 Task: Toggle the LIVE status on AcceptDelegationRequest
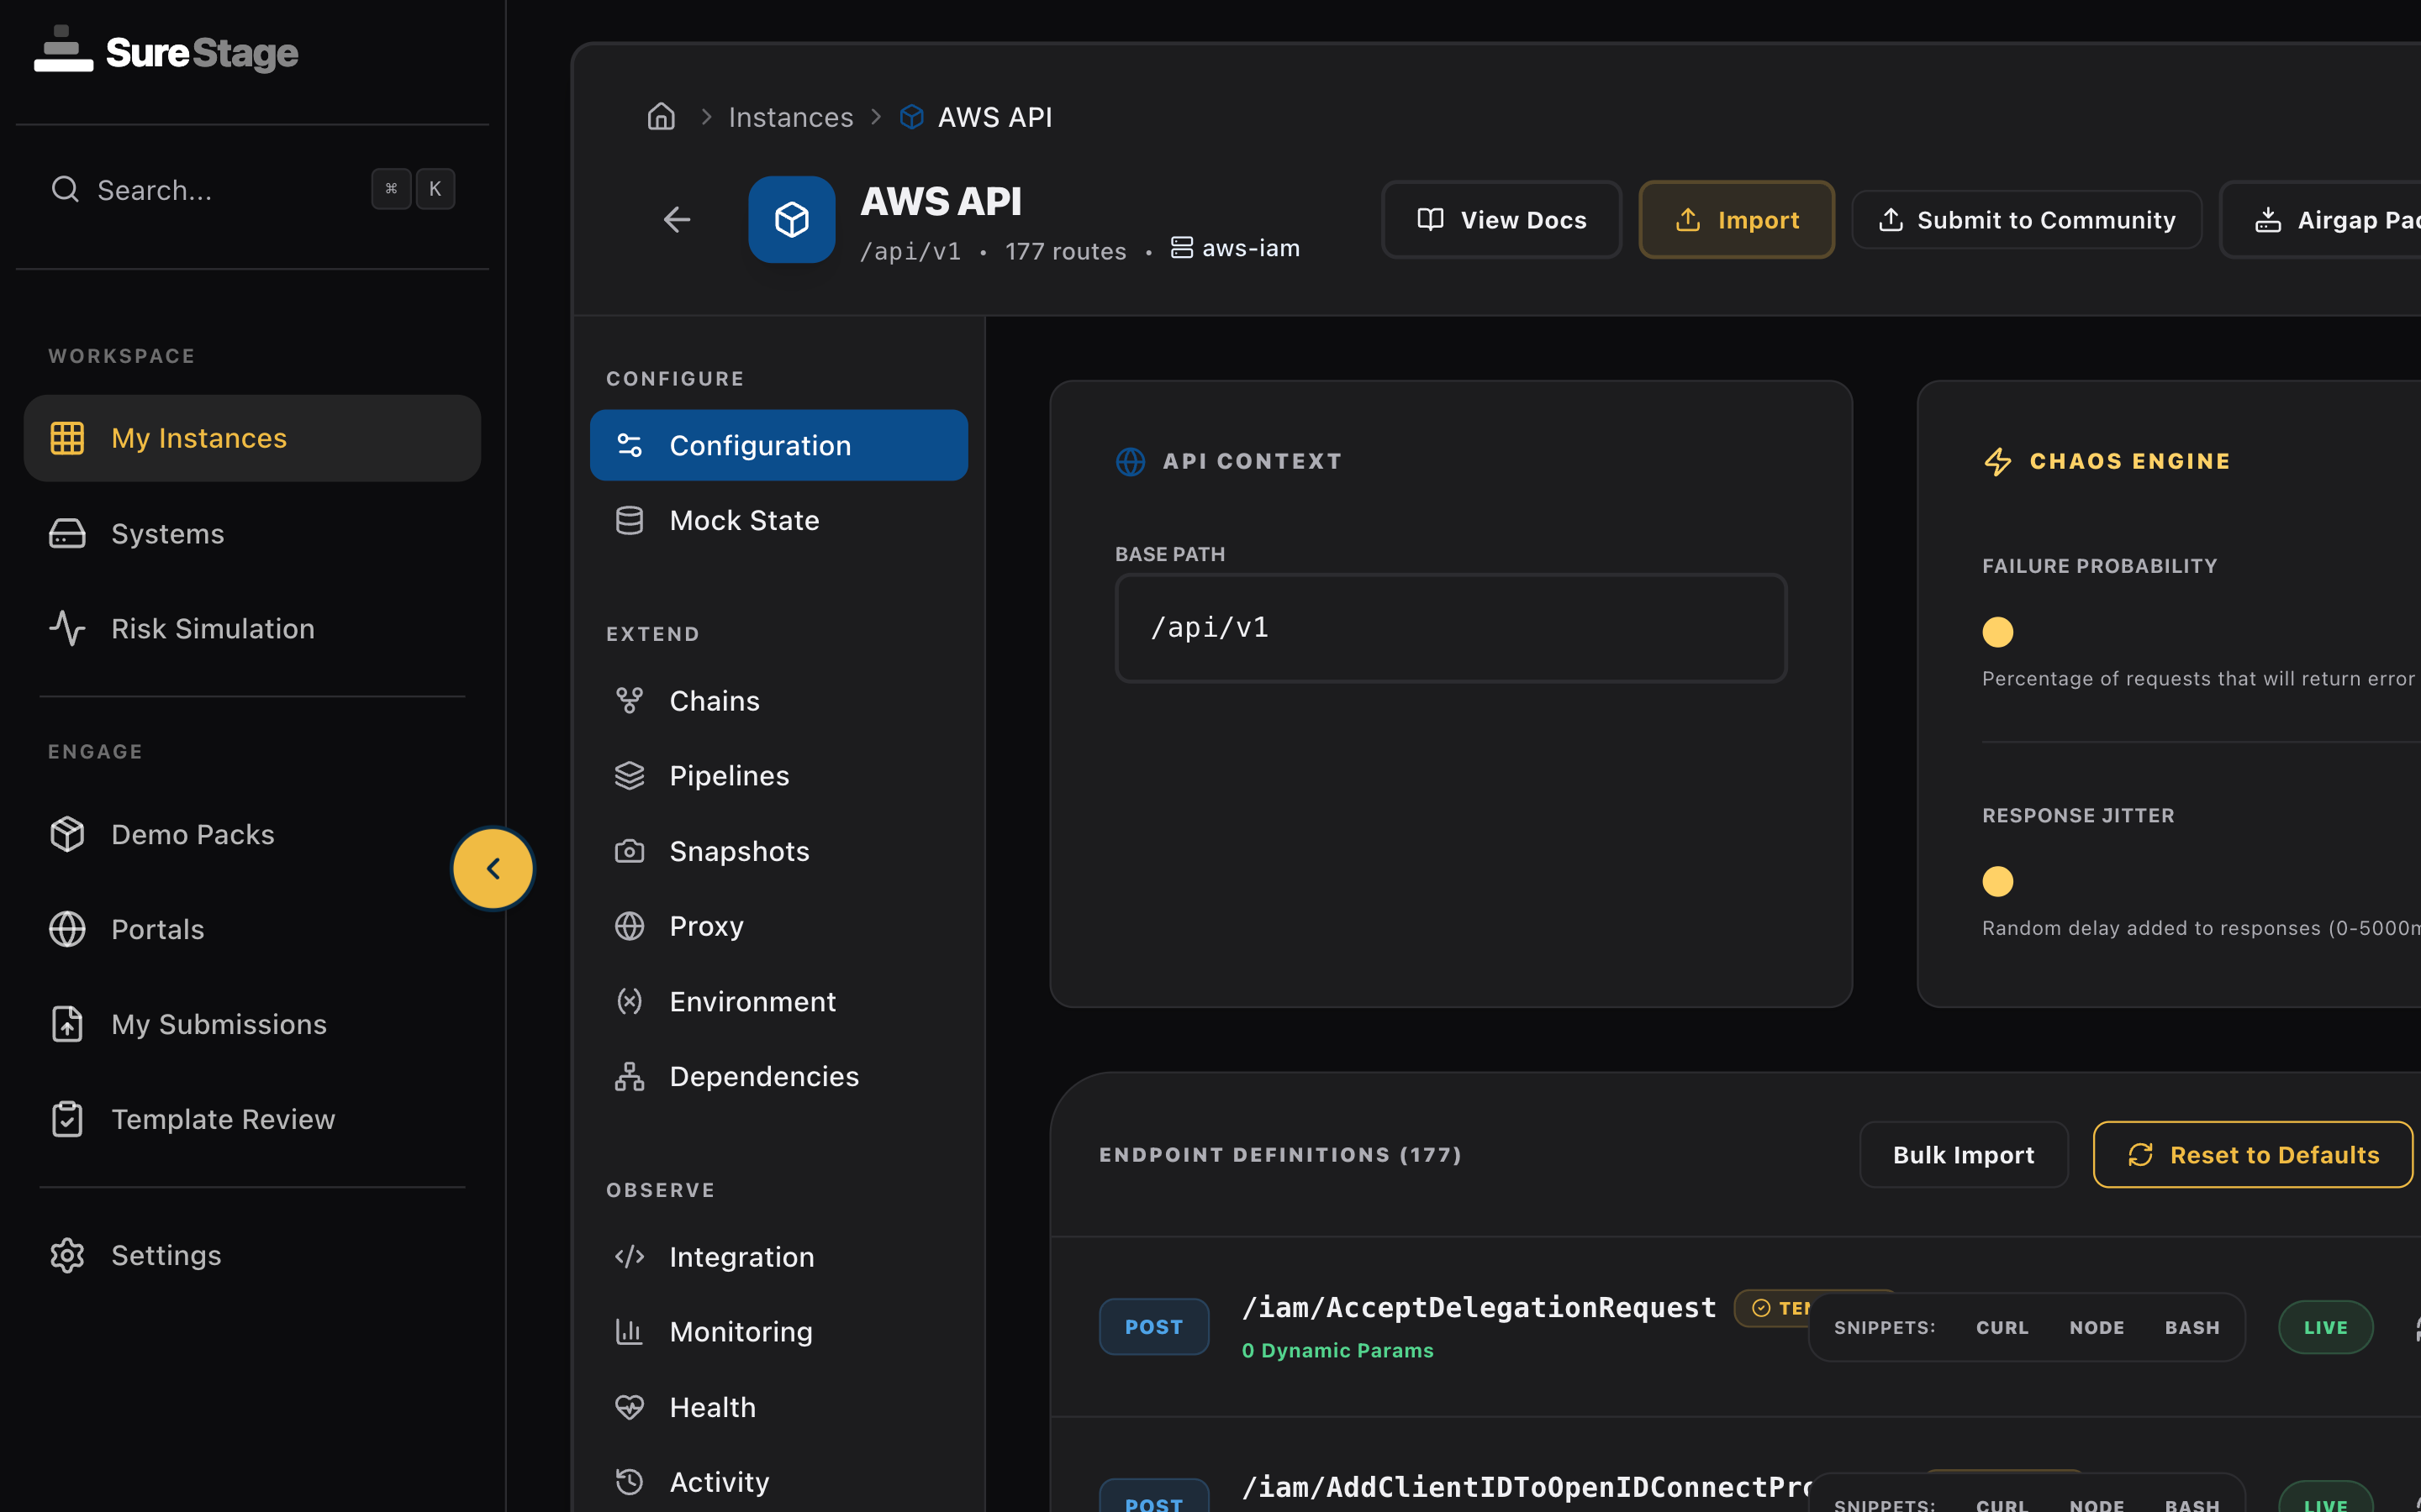point(2325,1327)
